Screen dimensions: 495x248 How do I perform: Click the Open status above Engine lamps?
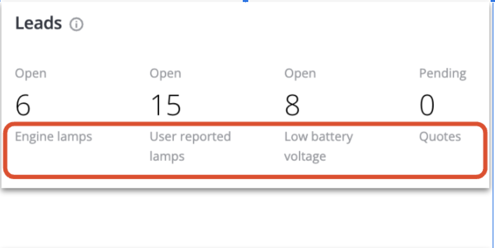31,73
